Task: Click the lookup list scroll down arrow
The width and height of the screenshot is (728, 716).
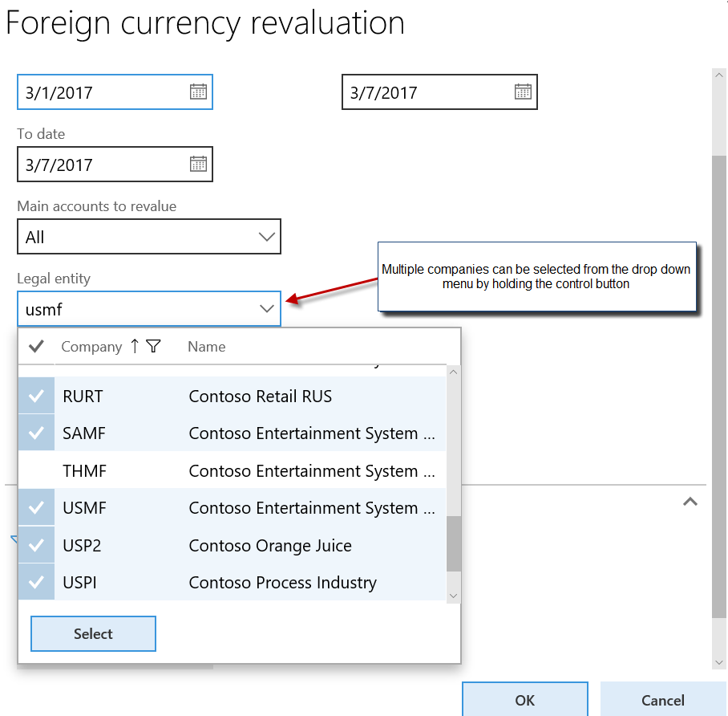Action: point(454,596)
